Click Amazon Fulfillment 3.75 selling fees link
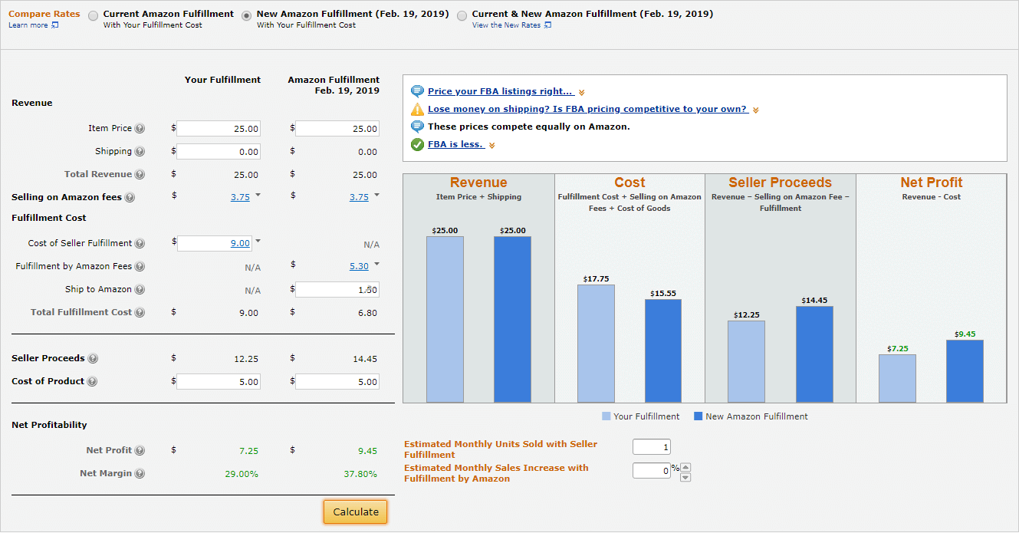The image size is (1019, 533). pyautogui.click(x=359, y=197)
